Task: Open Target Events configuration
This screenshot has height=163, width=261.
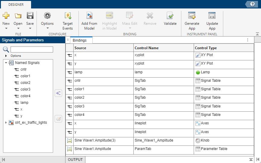Action: tap(68, 16)
